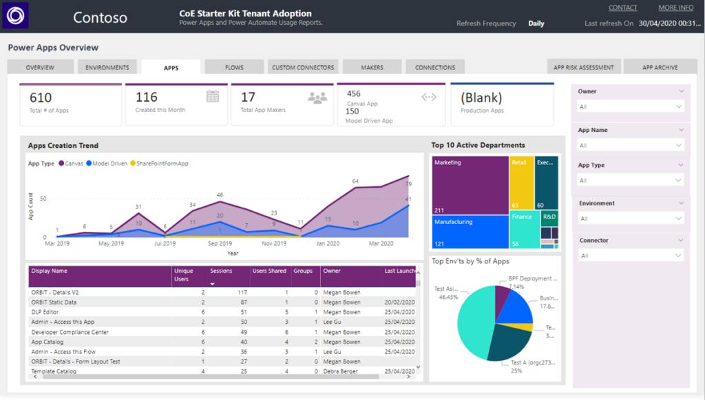Image resolution: width=705 pixels, height=400 pixels.
Task: Open the CONTACT link
Action: pos(622,7)
